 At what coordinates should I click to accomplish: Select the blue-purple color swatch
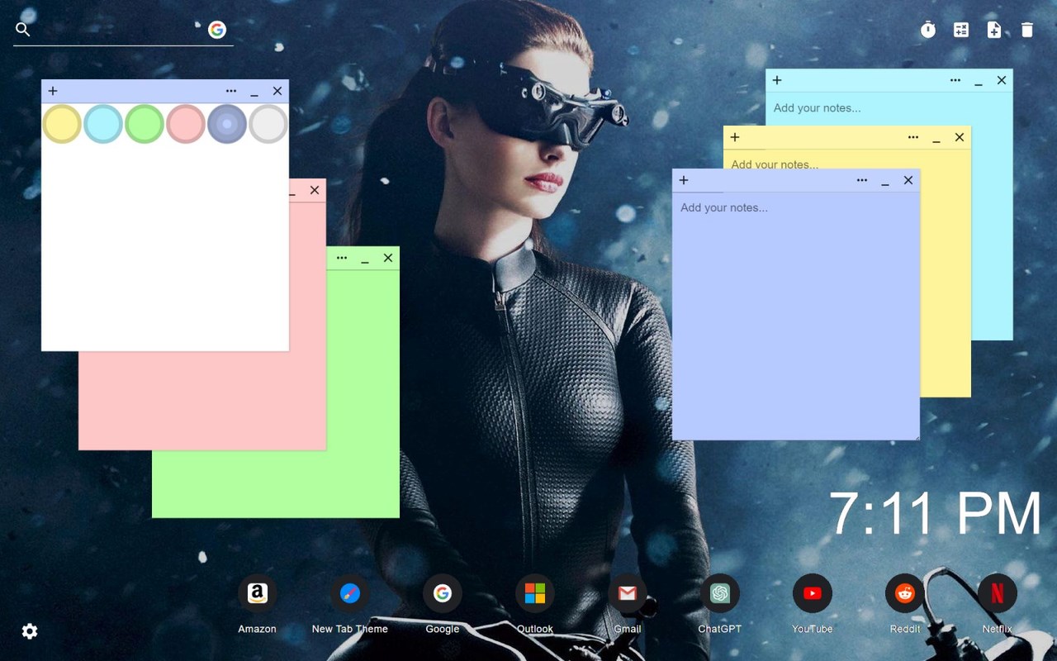click(x=227, y=124)
